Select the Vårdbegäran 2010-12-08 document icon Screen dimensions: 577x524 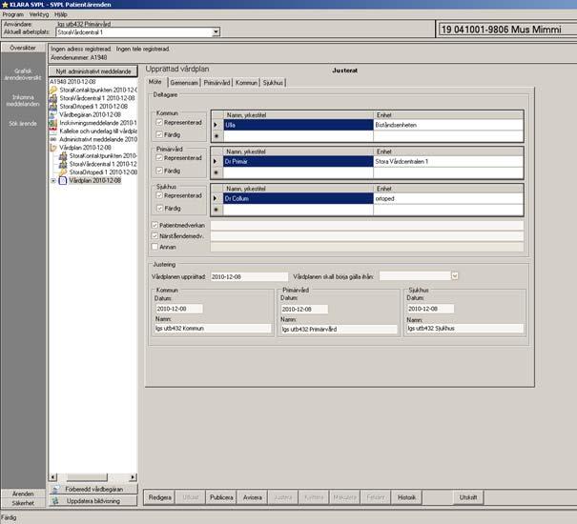click(x=53, y=114)
